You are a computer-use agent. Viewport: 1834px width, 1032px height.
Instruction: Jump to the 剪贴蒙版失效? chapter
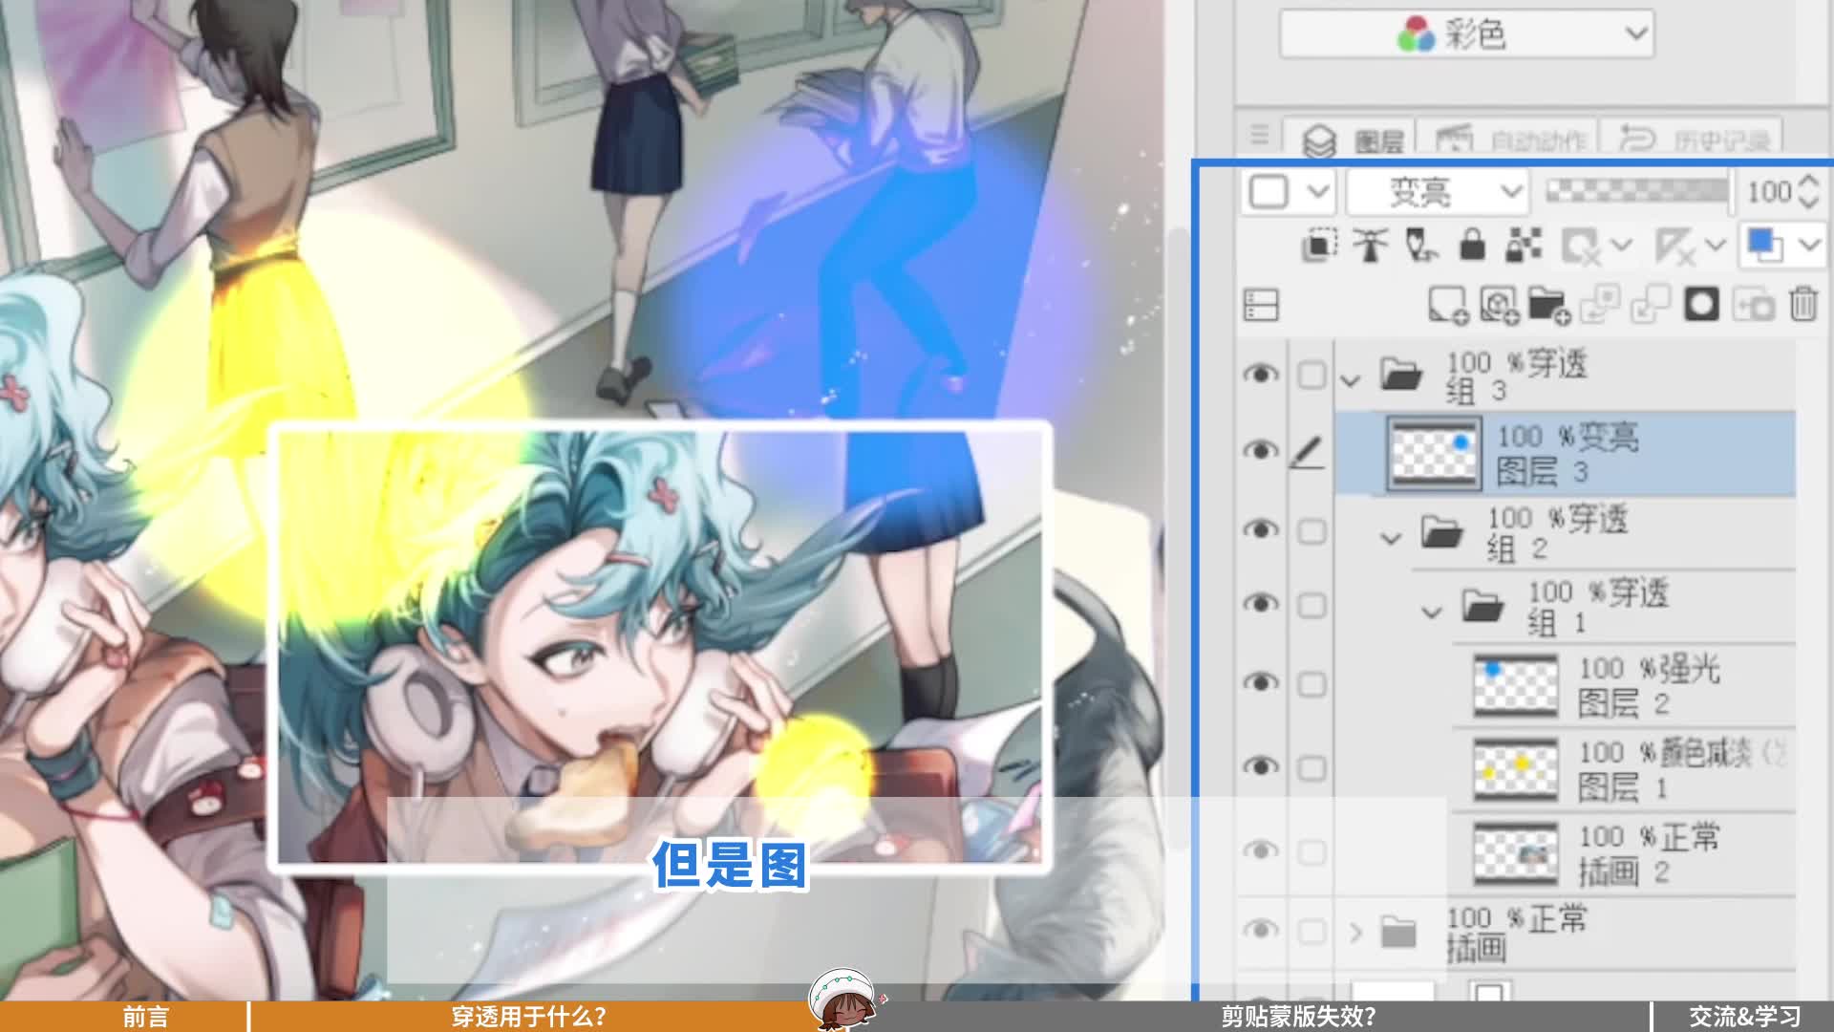pyautogui.click(x=1298, y=1017)
